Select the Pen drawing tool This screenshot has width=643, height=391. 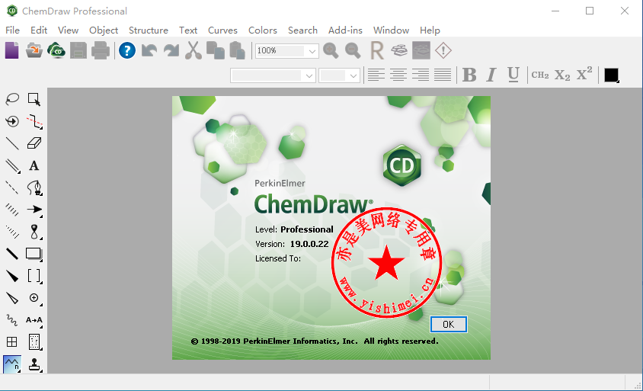[x=34, y=187]
